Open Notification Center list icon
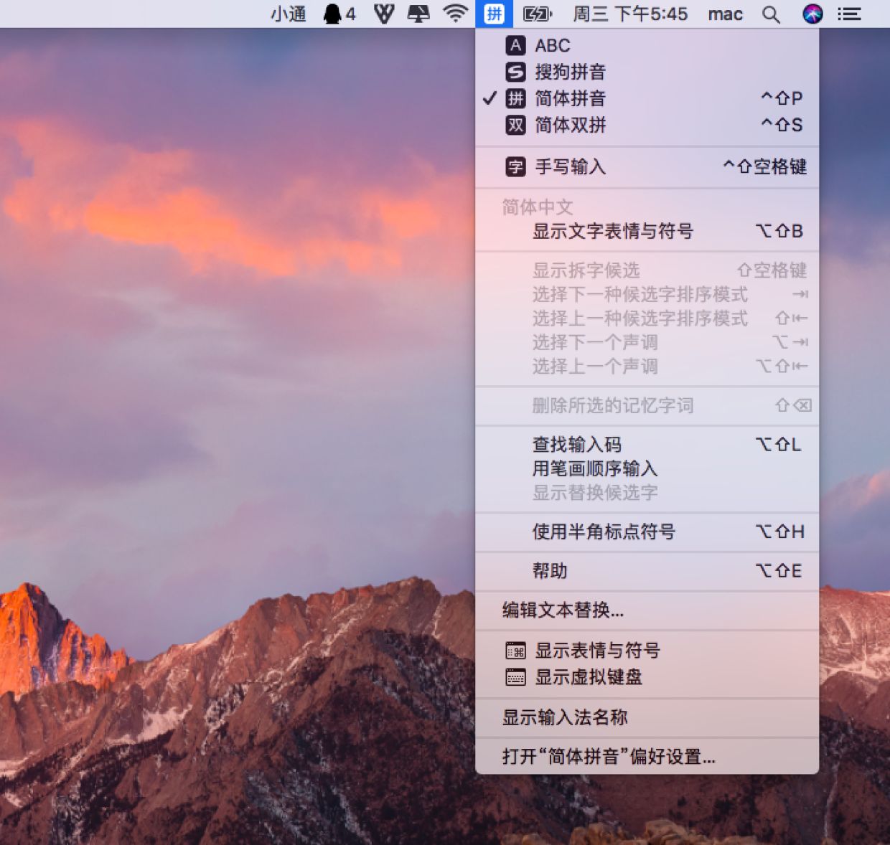Image resolution: width=890 pixels, height=845 pixels. click(850, 14)
